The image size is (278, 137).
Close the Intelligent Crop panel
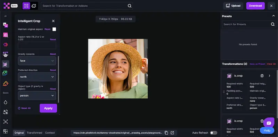coord(53,21)
